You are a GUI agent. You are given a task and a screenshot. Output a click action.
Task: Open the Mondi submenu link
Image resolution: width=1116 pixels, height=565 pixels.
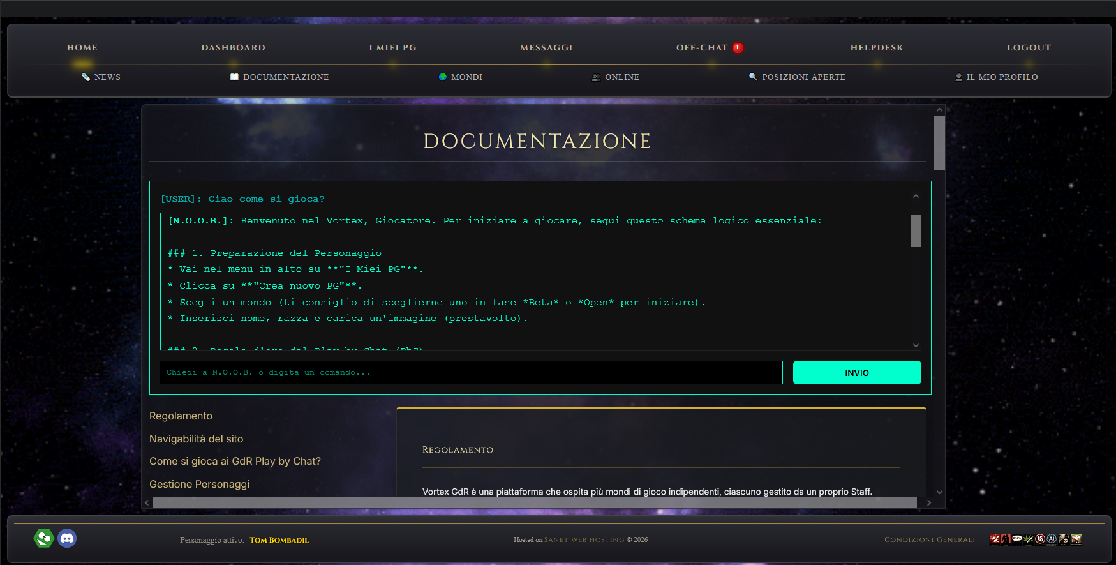466,77
